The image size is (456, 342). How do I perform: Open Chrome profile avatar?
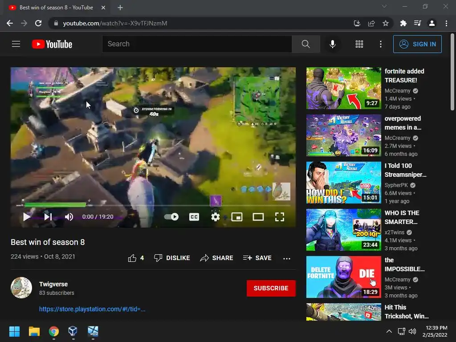click(x=432, y=23)
